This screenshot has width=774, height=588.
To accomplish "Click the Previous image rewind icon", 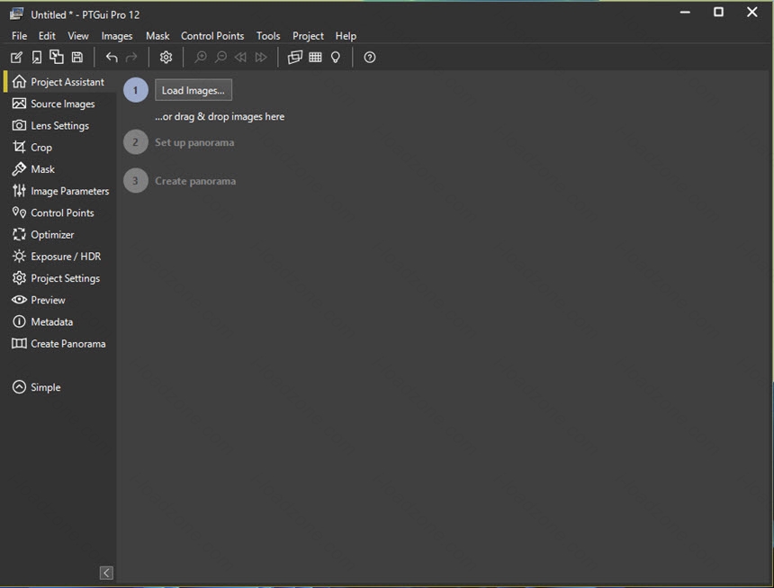I will 240,58.
